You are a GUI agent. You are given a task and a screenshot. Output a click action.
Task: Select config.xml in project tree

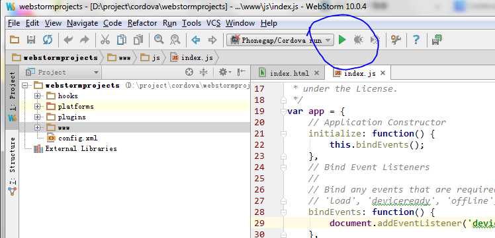[72, 138]
